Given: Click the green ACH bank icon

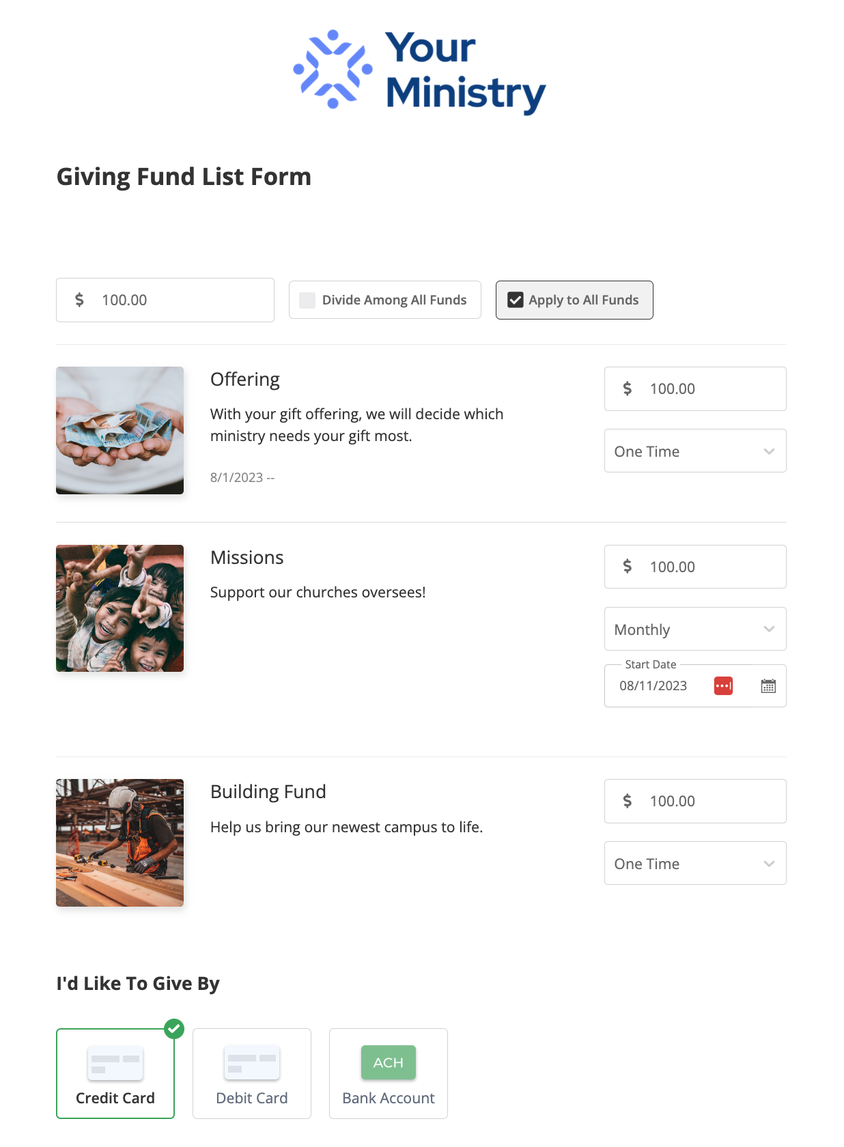Looking at the screenshot, I should (388, 1062).
